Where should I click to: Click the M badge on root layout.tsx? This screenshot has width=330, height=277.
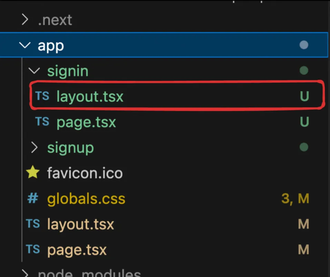[x=303, y=224]
